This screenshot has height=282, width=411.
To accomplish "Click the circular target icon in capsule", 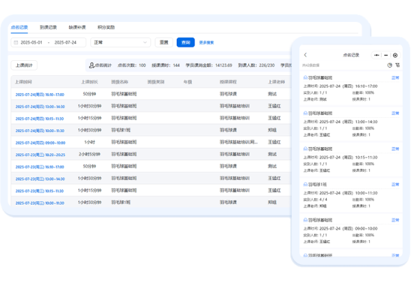I will coord(395,55).
